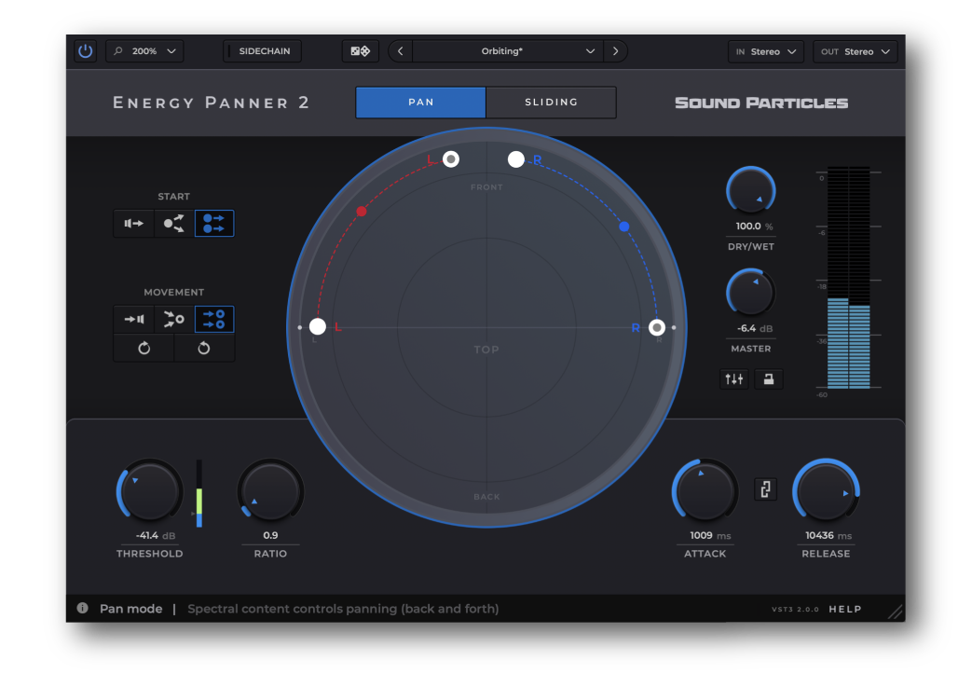Open the Orbiting* preset dropdown

coord(508,51)
